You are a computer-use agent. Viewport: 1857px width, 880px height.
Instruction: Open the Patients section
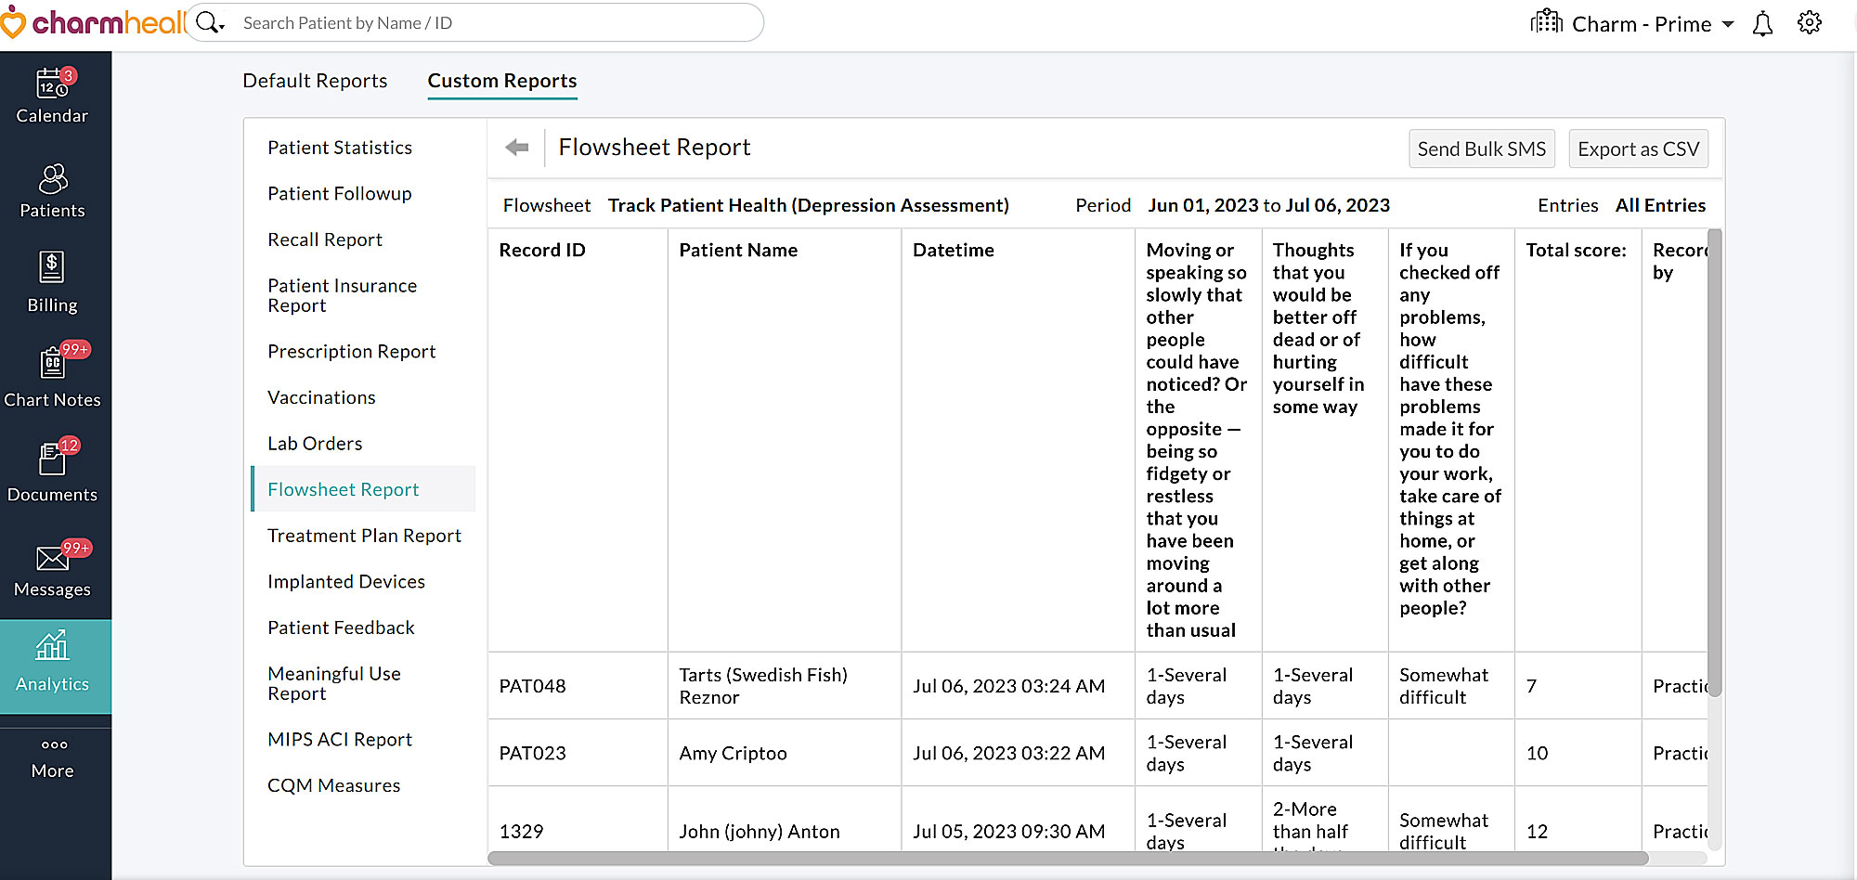53,190
